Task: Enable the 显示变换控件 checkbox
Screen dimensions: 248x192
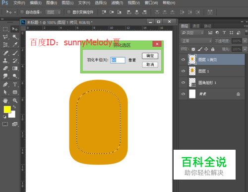Action: point(68,12)
